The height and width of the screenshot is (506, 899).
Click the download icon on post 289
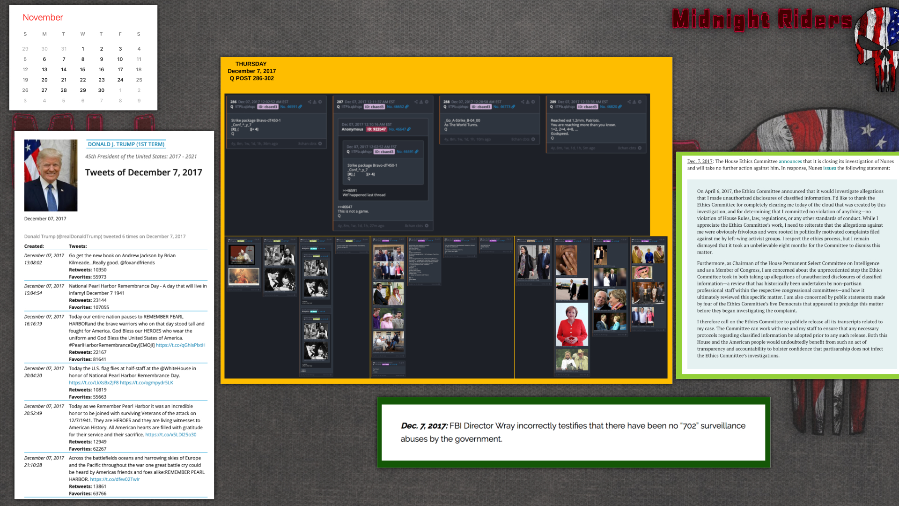point(634,102)
